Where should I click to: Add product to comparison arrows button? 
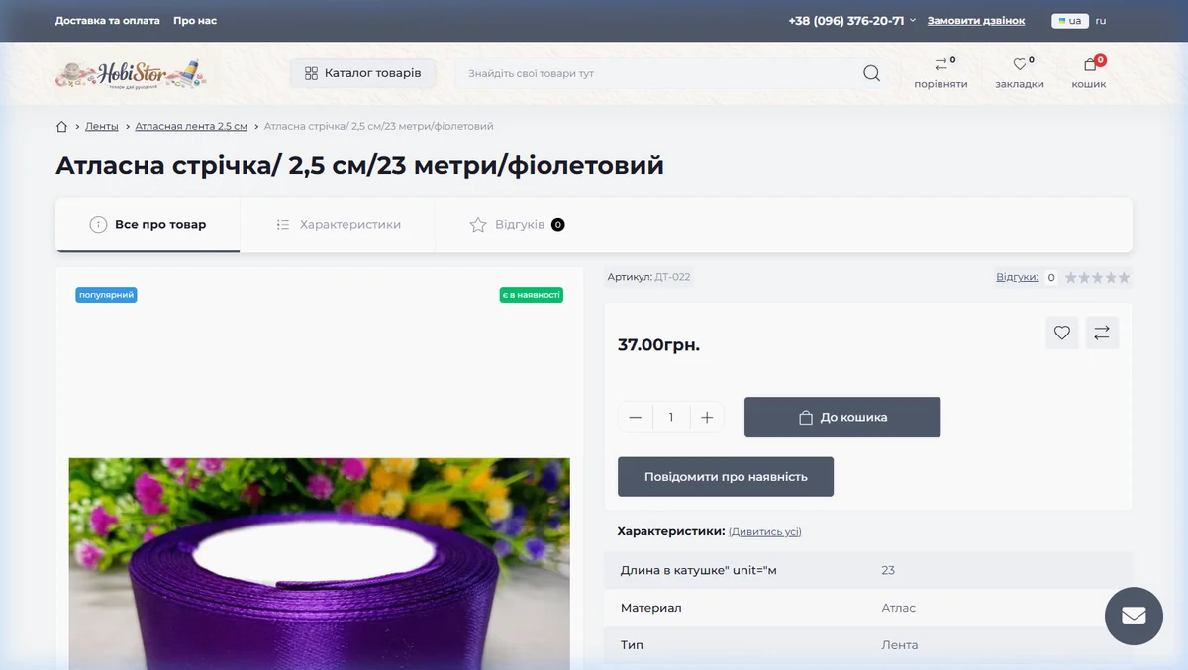coord(1102,333)
